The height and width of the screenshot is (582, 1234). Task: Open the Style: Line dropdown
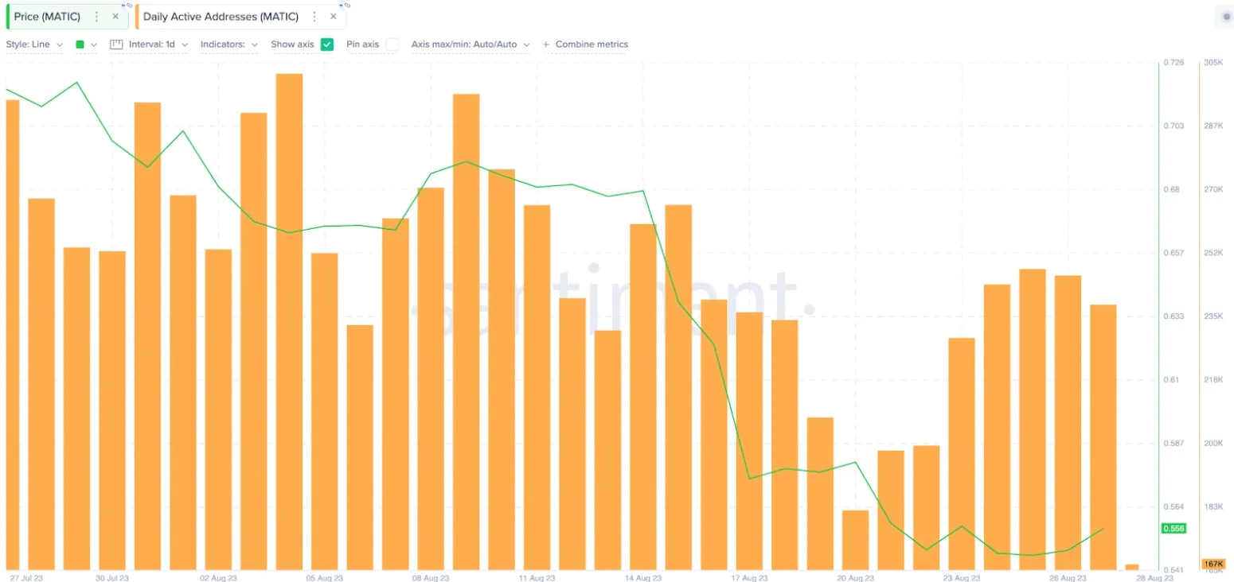tap(34, 45)
